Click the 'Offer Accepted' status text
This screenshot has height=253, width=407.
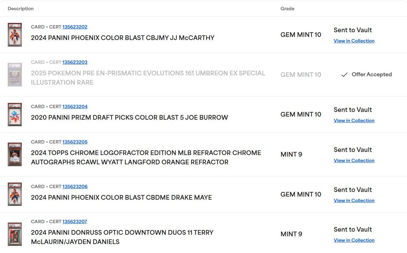pos(372,74)
